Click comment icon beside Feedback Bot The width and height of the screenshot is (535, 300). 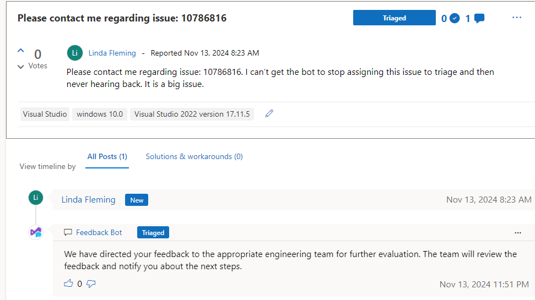68,232
